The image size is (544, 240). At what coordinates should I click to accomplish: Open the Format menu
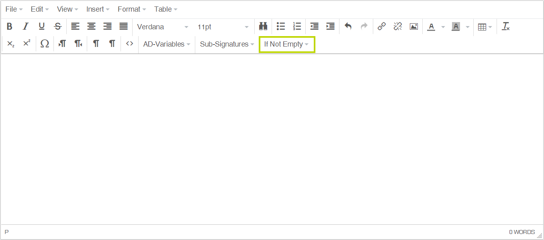coord(132,9)
